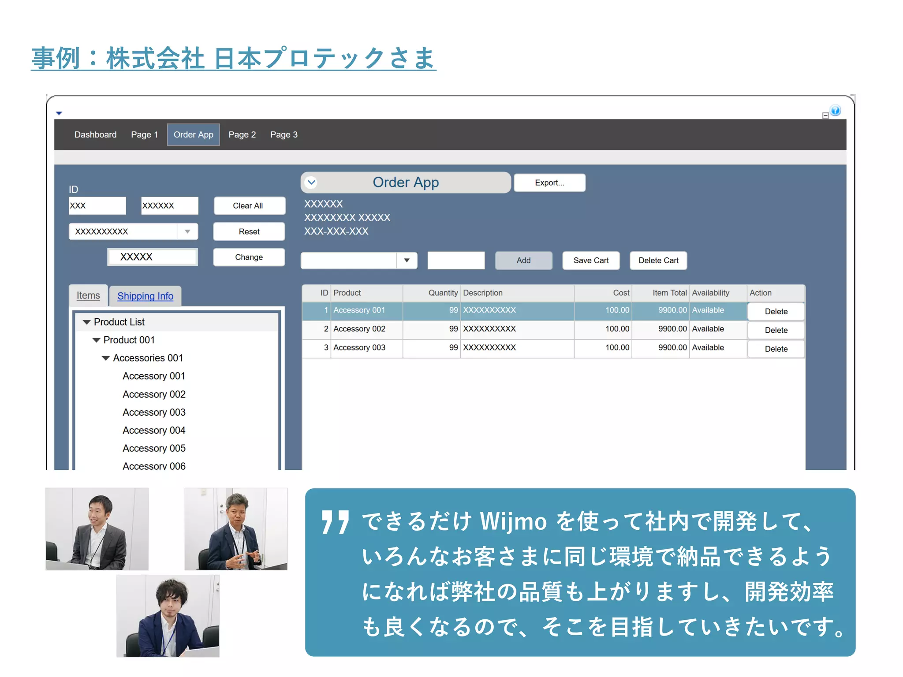This screenshot has height=677, width=903.
Task: Go to Page 2 in navigation bar
Action: pyautogui.click(x=242, y=134)
